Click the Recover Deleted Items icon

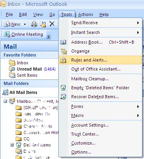[63, 97]
